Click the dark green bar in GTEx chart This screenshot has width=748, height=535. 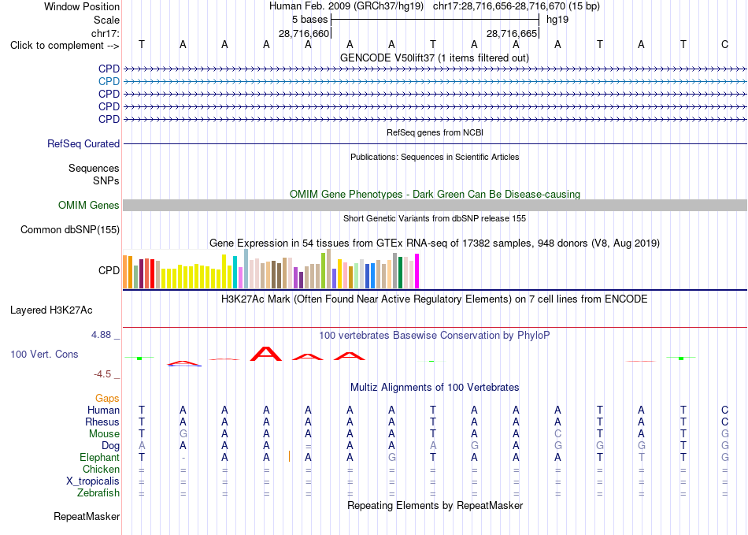coord(400,273)
